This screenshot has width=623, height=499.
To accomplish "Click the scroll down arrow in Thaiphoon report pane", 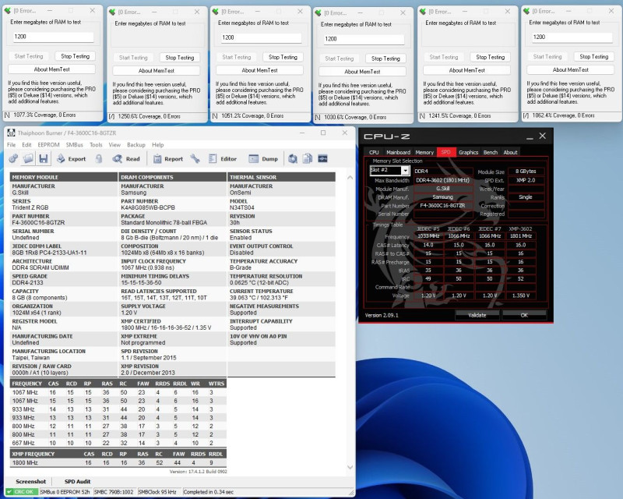I will (x=350, y=467).
